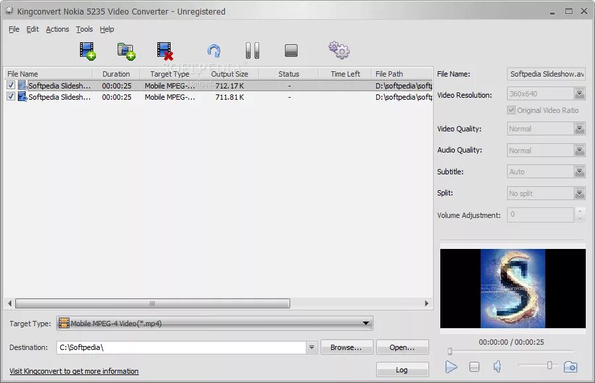Expand the Split dropdown

[579, 193]
